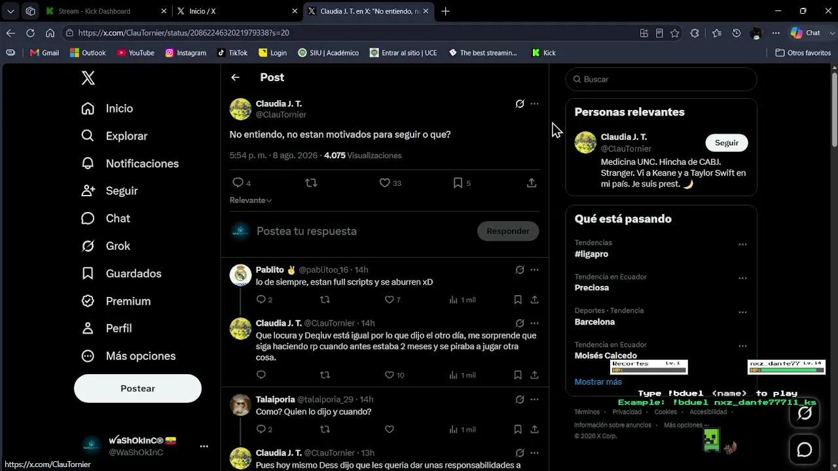The width and height of the screenshot is (838, 471).
Task: Open more menu for Preciosa trend
Action: pos(742,278)
